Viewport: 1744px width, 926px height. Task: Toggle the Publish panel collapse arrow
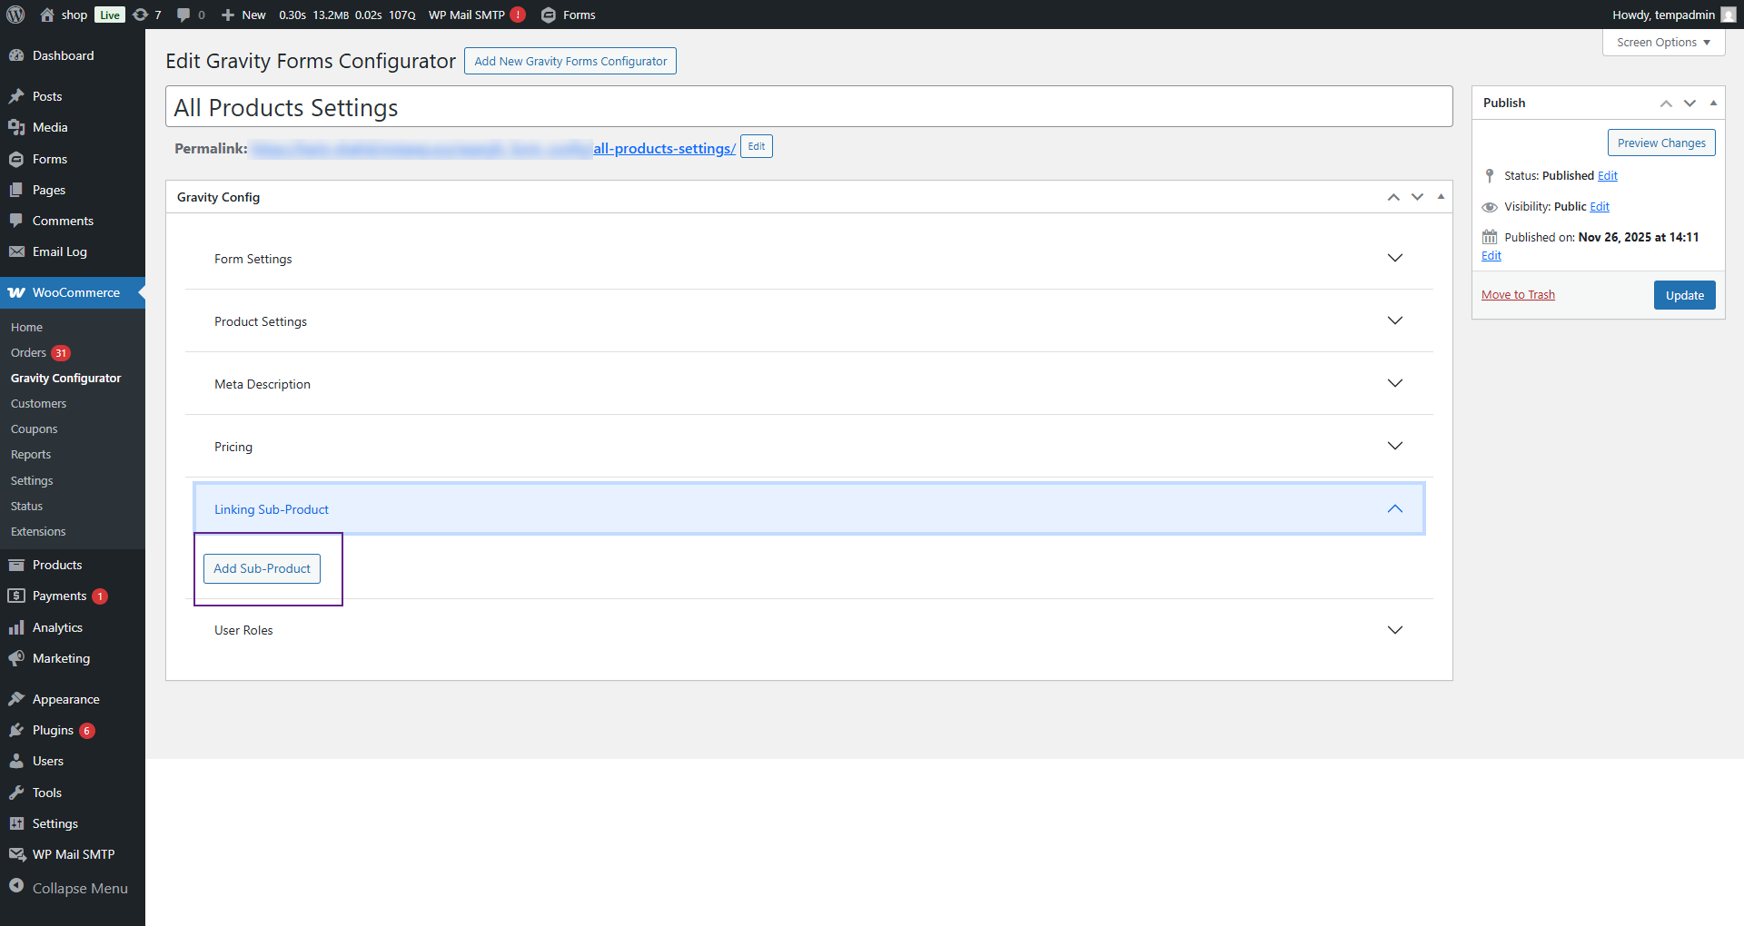coord(1713,103)
